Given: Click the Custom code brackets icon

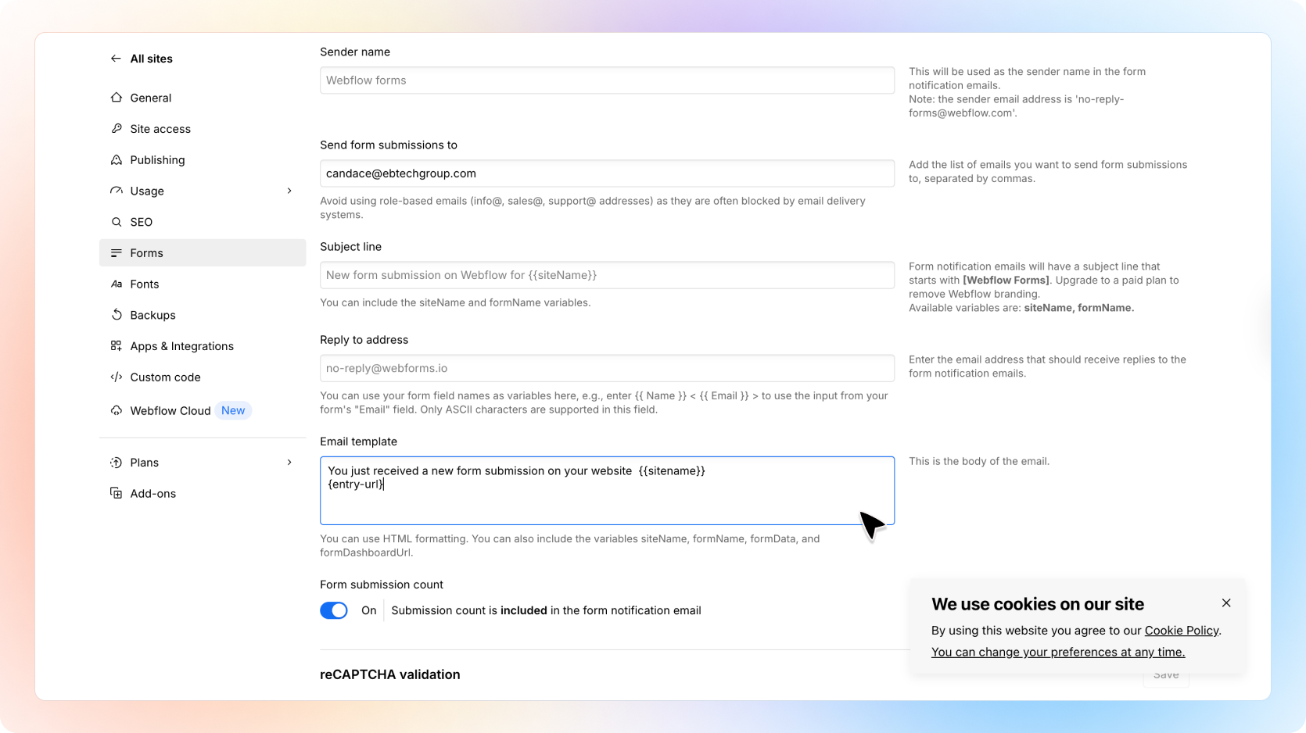Looking at the screenshot, I should 117,377.
